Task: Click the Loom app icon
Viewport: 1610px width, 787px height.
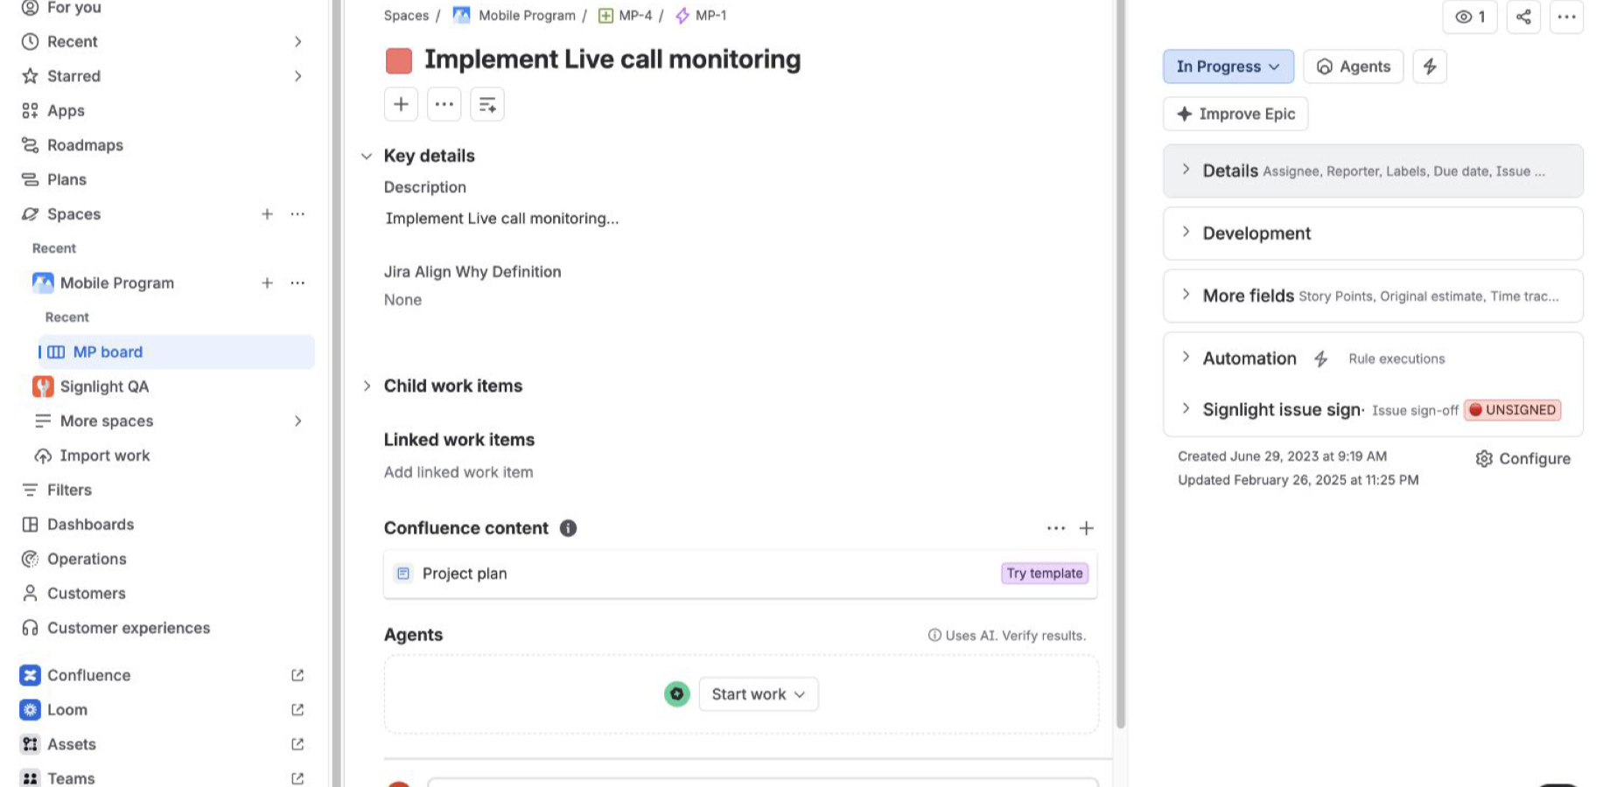Action: pyautogui.click(x=31, y=710)
